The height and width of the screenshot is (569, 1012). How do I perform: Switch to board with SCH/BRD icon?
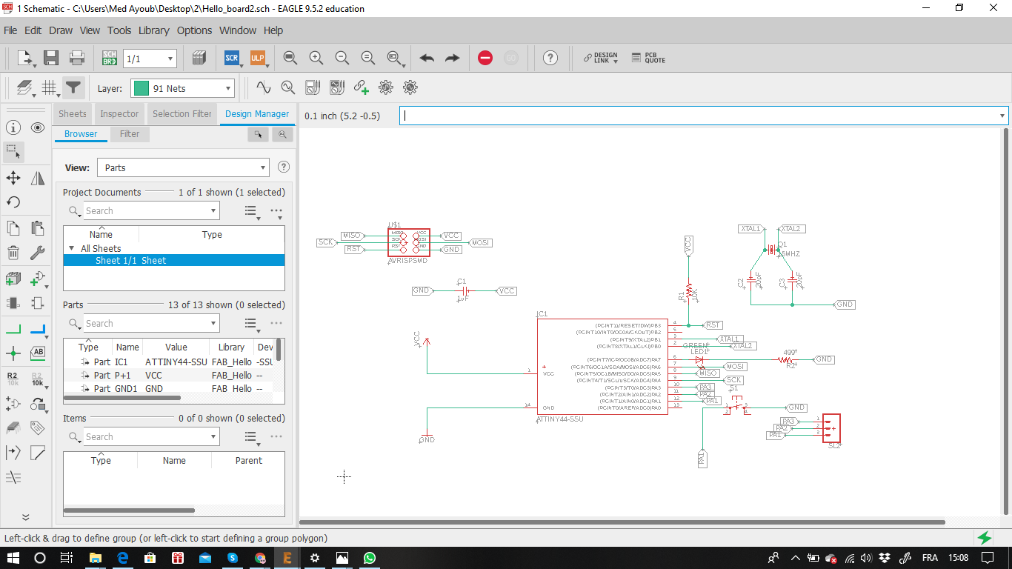109,58
